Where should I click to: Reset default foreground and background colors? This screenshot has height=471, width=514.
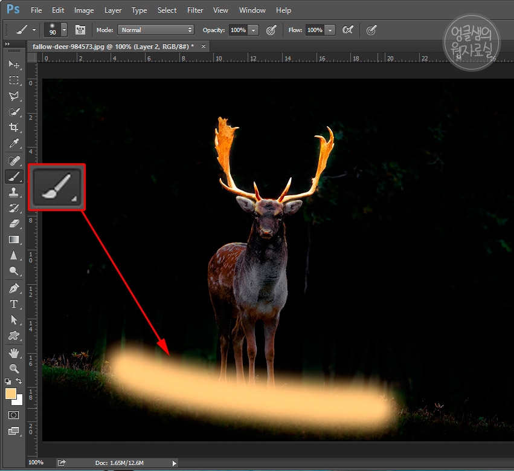coord(8,381)
